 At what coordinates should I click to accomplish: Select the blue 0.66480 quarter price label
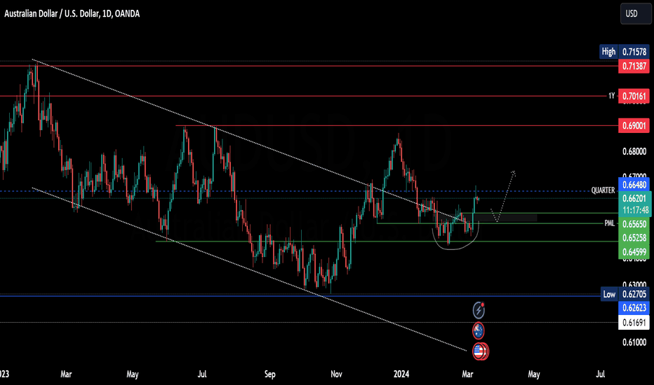pos(634,185)
